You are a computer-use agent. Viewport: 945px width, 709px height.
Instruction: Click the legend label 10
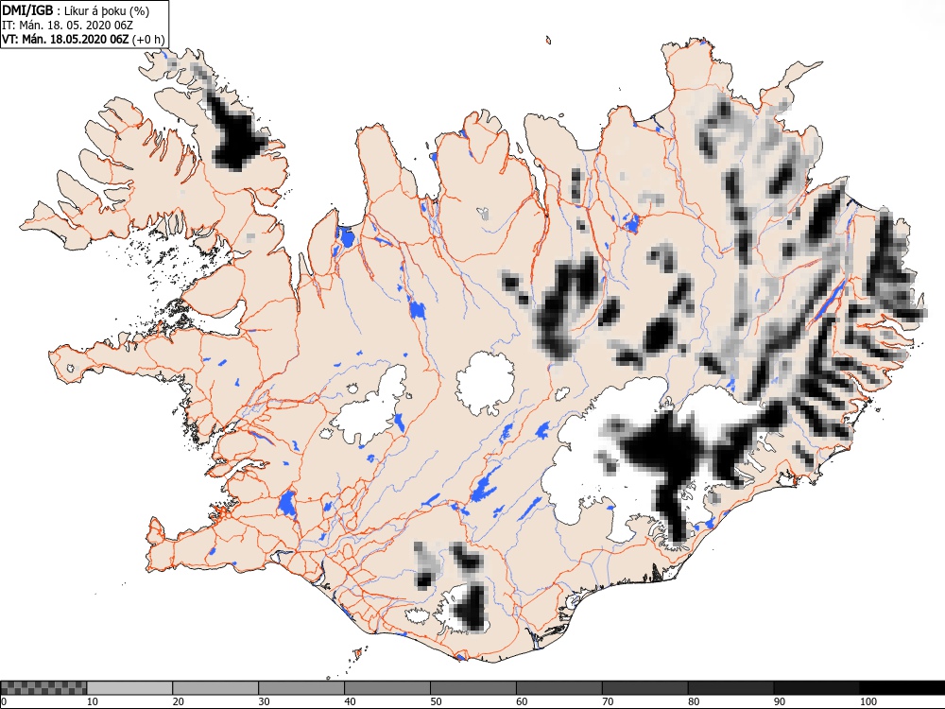[93, 701]
